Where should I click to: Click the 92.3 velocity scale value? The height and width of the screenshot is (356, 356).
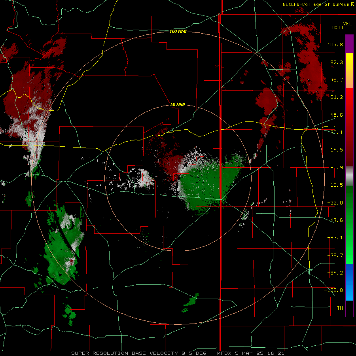337,62
